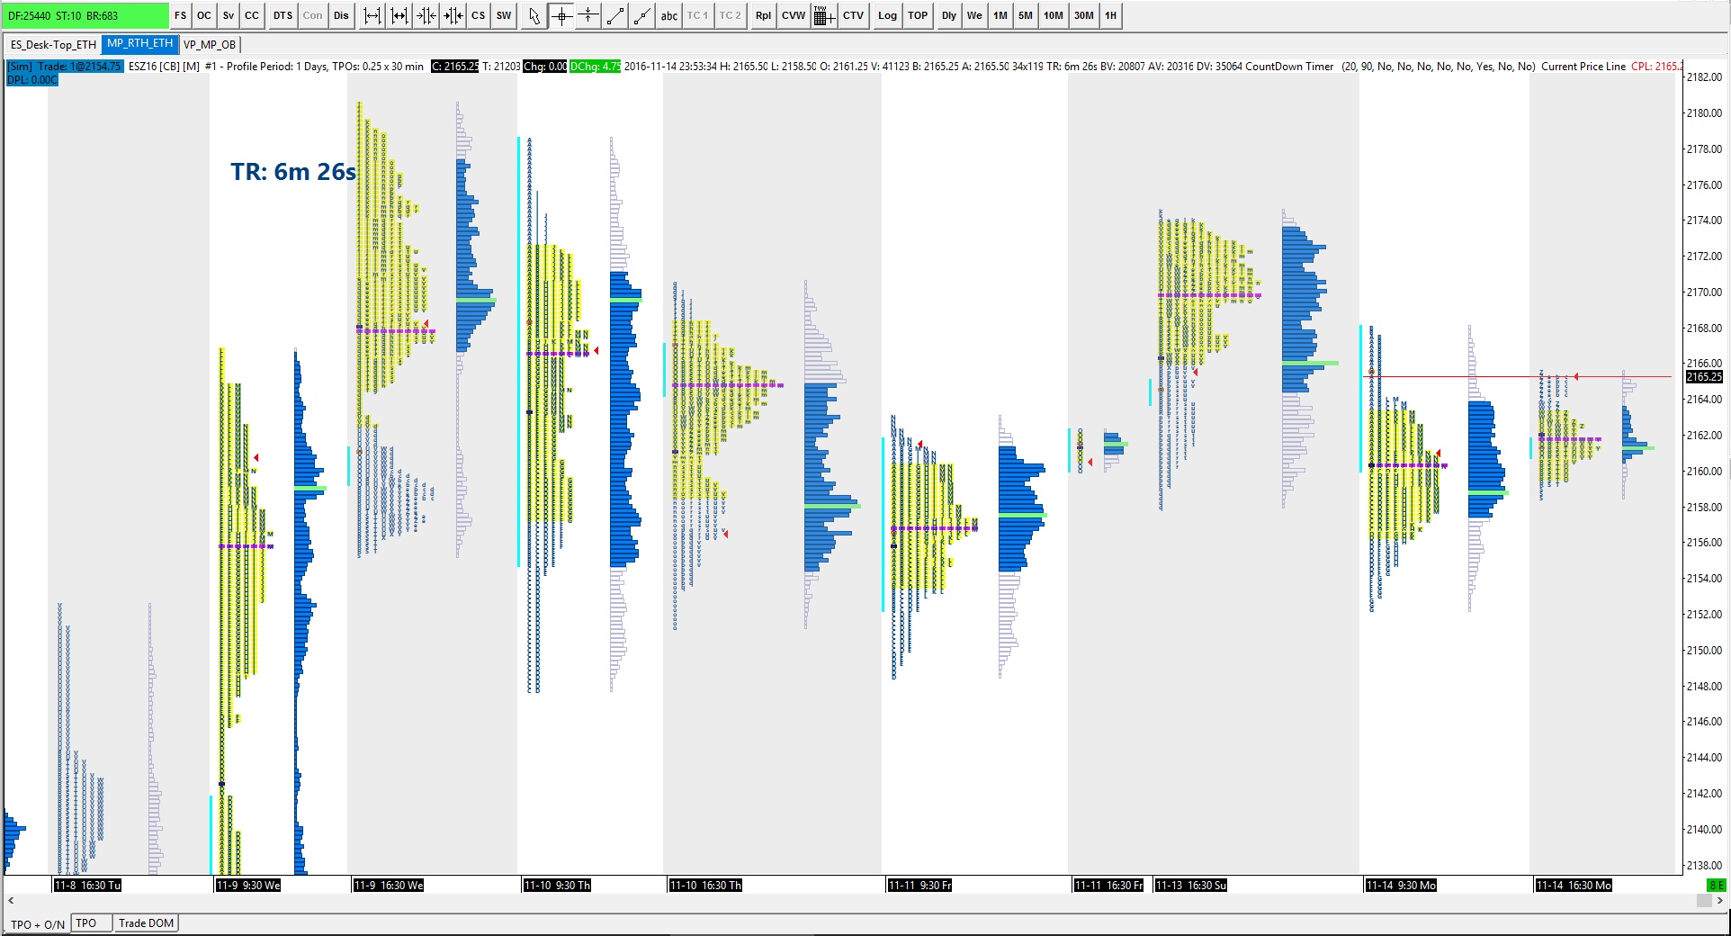This screenshot has width=1731, height=936.
Task: Click the Sv save button
Action: pyautogui.click(x=229, y=16)
